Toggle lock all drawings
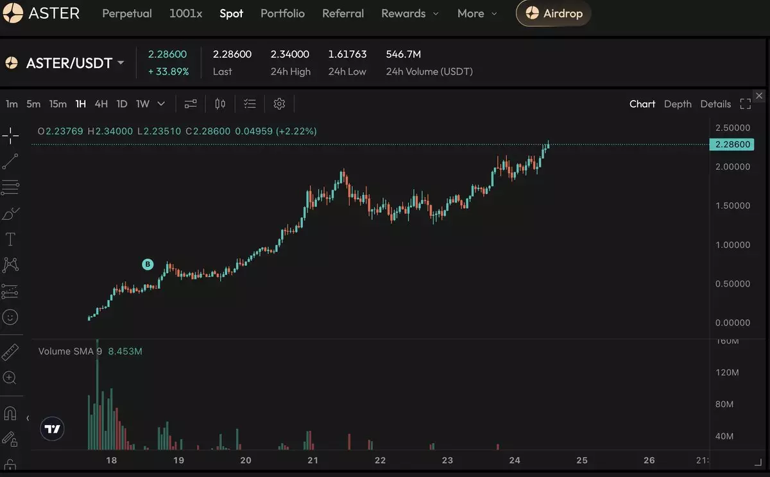Viewport: 770px width, 477px height. (10, 464)
